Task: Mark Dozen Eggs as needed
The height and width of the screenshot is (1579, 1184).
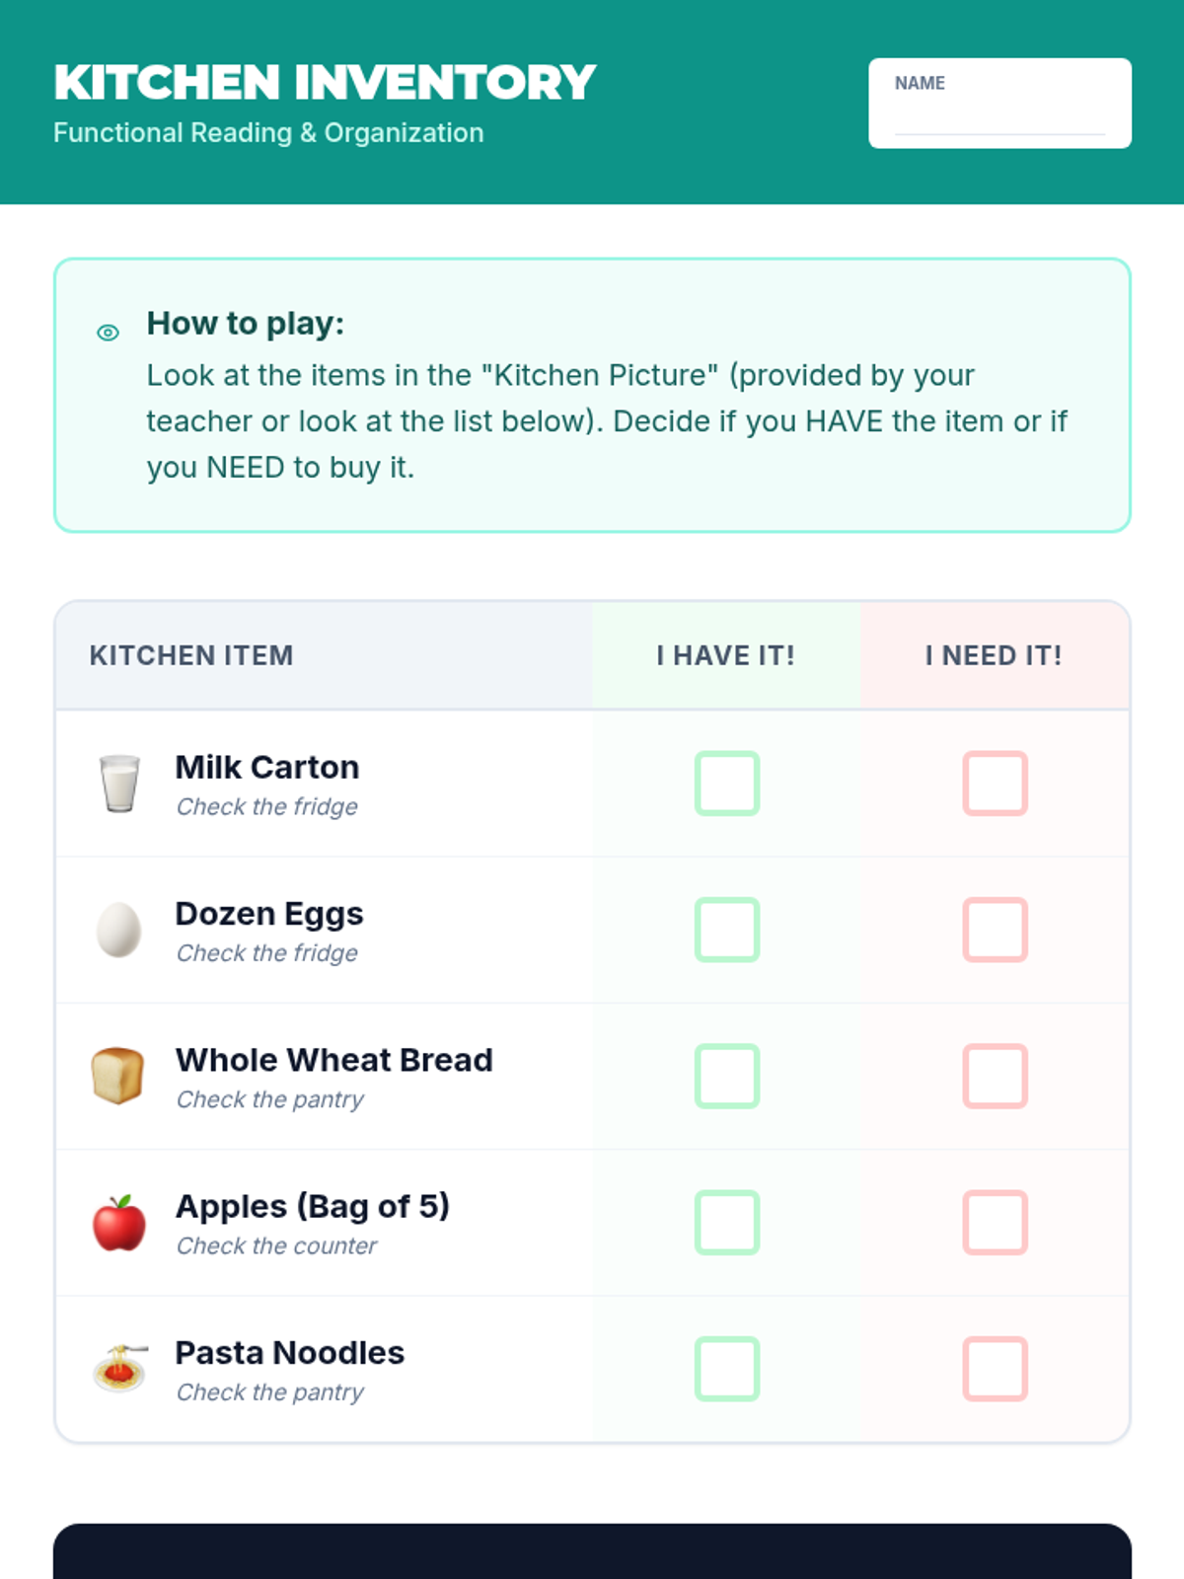Action: click(x=995, y=930)
